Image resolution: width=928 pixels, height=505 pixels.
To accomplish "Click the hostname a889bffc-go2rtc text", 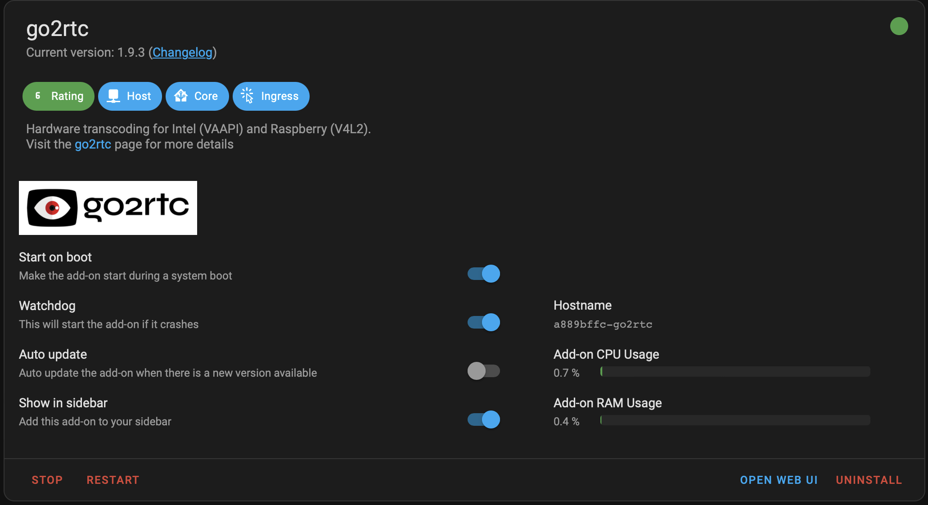I will pos(603,325).
